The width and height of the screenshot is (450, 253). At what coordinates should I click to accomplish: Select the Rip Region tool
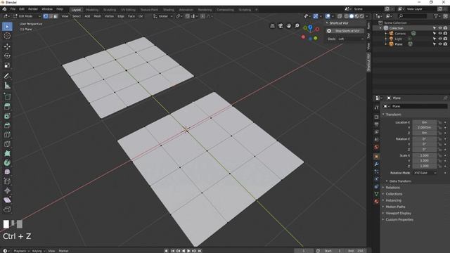click(x=7, y=209)
